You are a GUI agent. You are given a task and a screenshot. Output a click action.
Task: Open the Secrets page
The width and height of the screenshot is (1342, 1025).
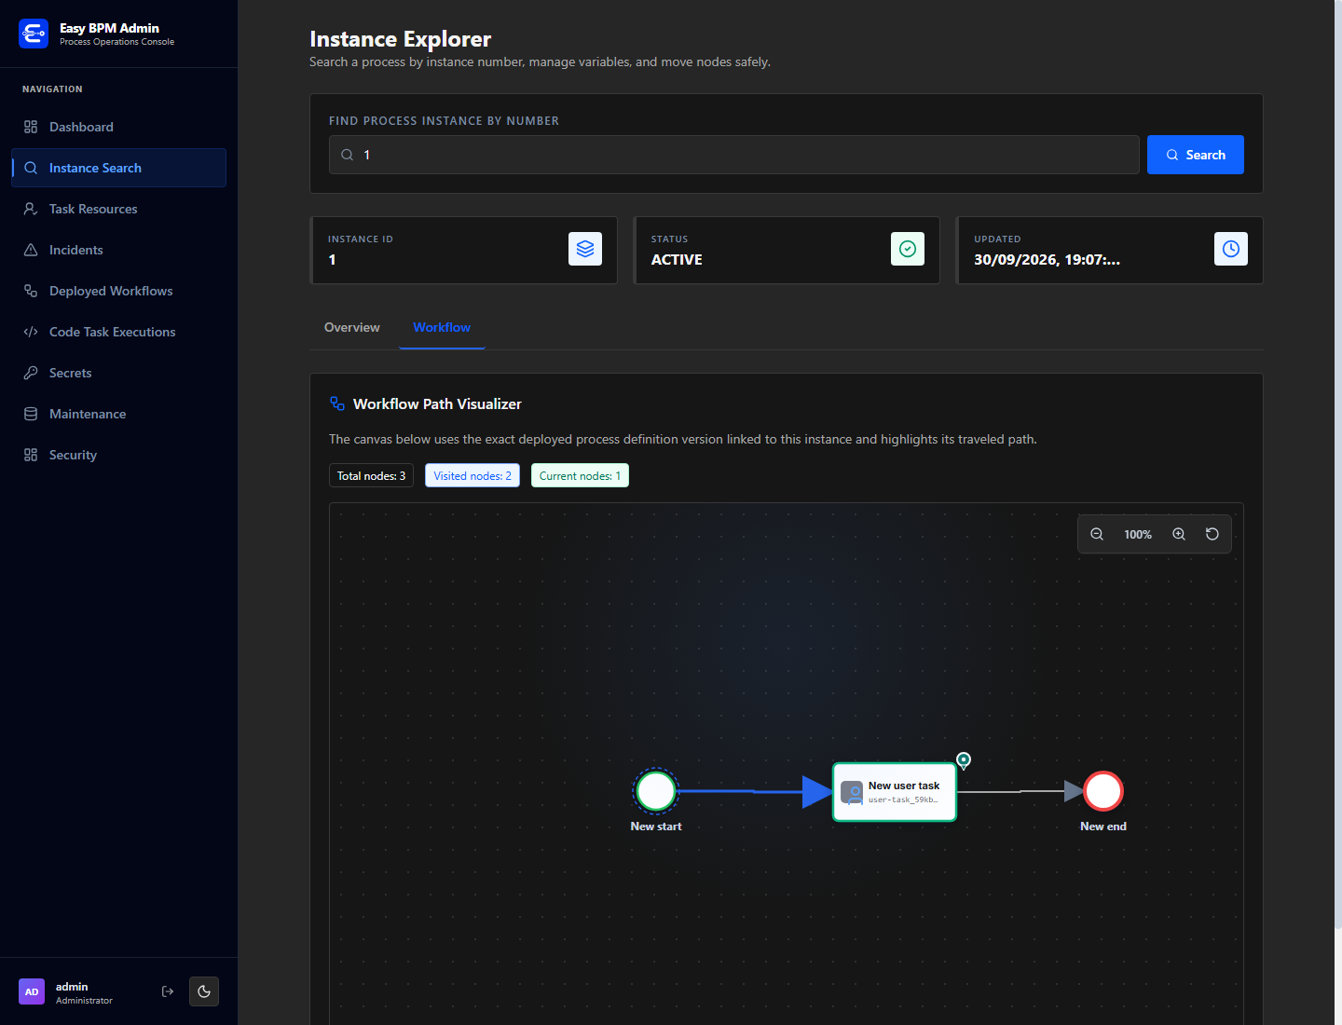click(118, 373)
